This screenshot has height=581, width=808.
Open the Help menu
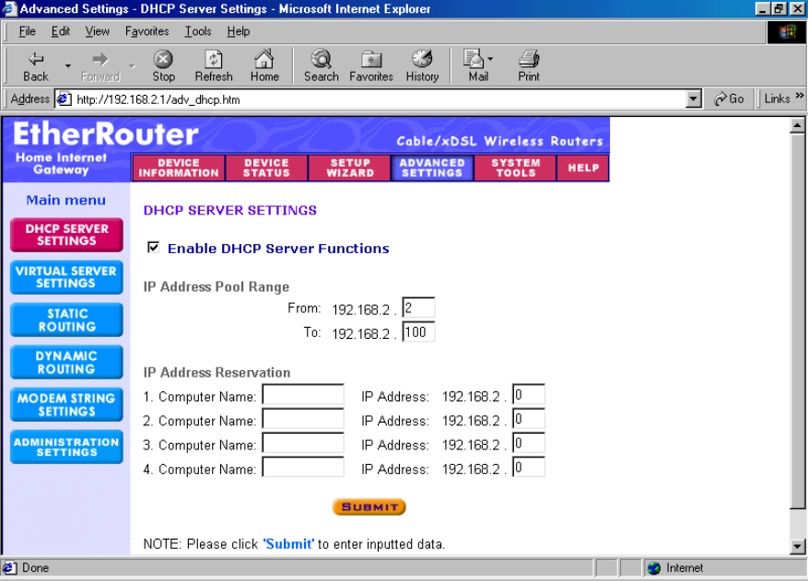[238, 31]
